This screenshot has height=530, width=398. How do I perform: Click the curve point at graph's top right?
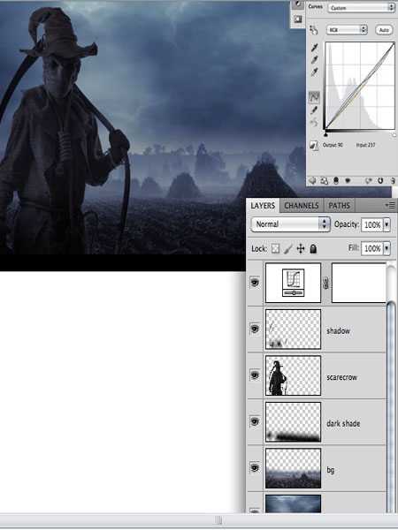(x=394, y=43)
